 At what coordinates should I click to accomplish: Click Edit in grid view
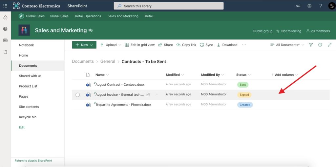click(140, 45)
